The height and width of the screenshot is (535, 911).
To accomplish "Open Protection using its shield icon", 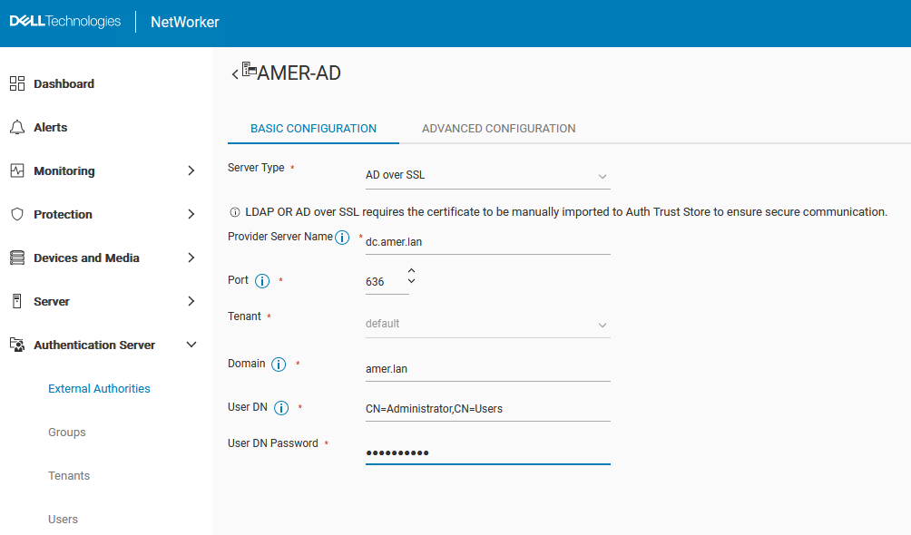I will (x=16, y=214).
